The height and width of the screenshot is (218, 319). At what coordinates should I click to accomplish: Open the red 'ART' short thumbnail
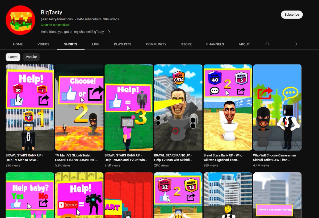[129, 195]
